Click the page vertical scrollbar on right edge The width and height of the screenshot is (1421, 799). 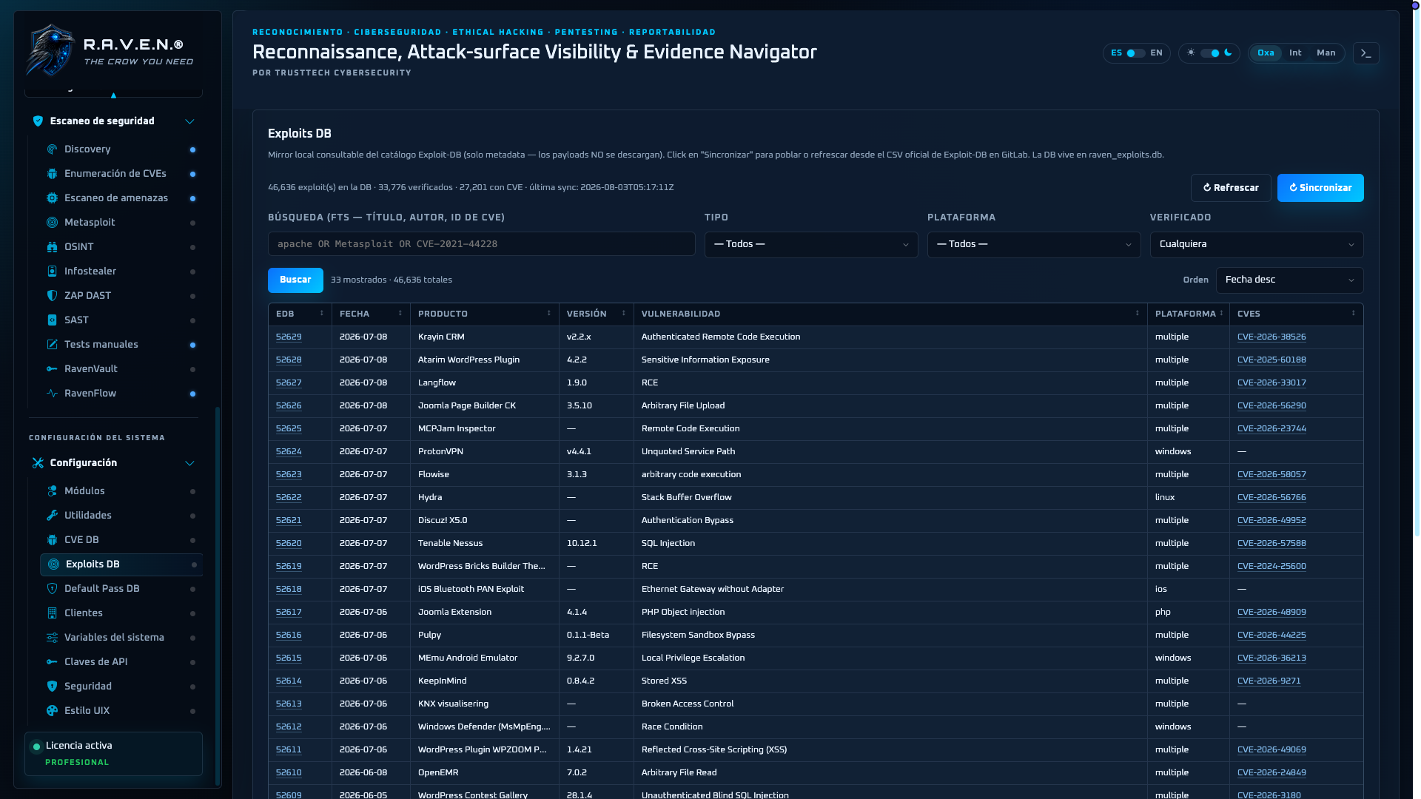[x=1416, y=274]
